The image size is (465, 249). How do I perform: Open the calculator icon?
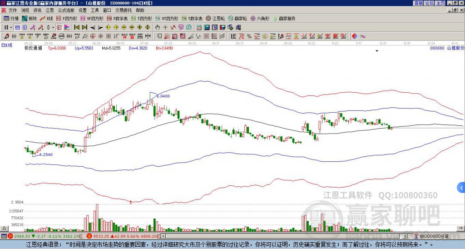tap(207, 28)
